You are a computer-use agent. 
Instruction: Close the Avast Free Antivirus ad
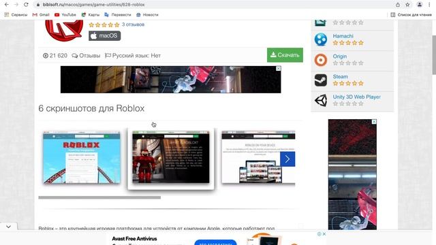(x=324, y=234)
